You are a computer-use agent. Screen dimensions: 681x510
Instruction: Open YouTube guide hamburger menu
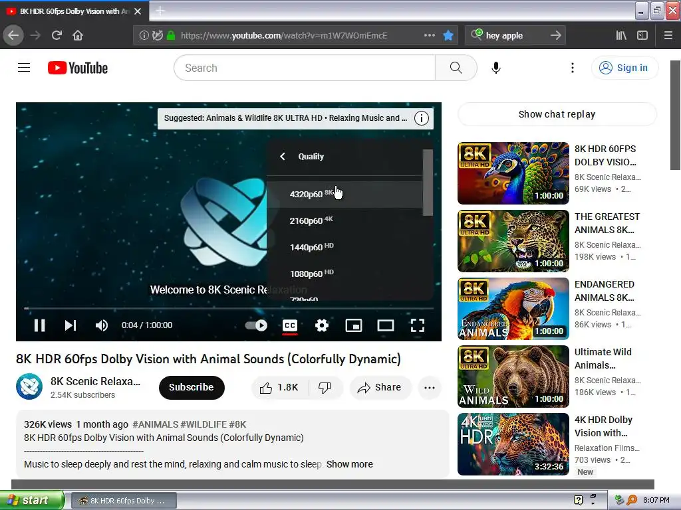(x=24, y=68)
